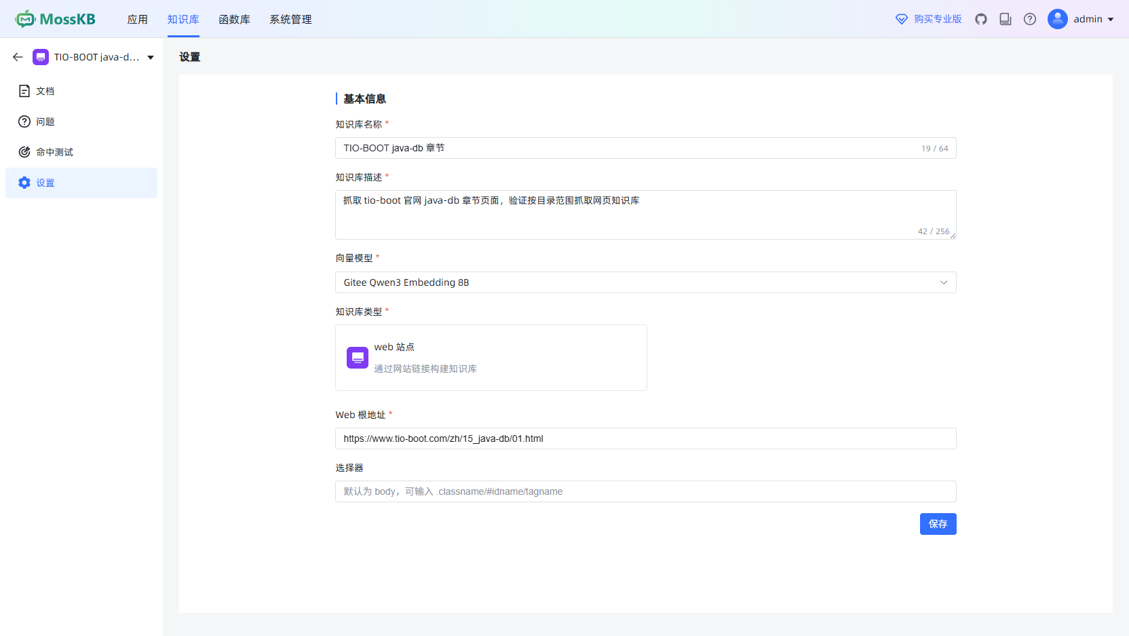Click the 基本信息 section heading
The width and height of the screenshot is (1129, 636).
(364, 99)
